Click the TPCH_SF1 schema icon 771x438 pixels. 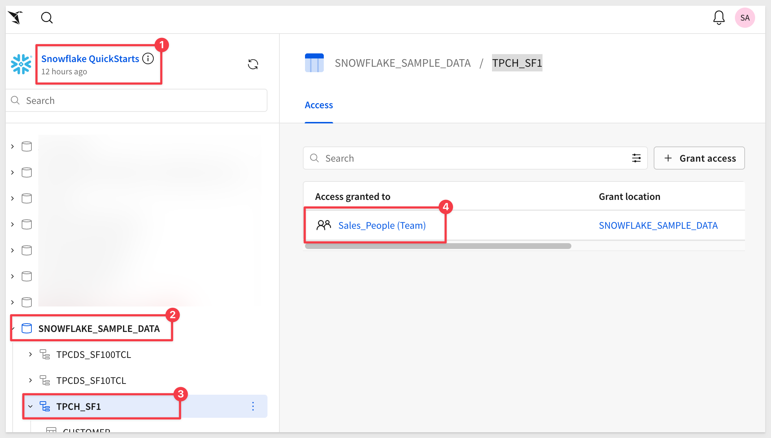point(45,406)
